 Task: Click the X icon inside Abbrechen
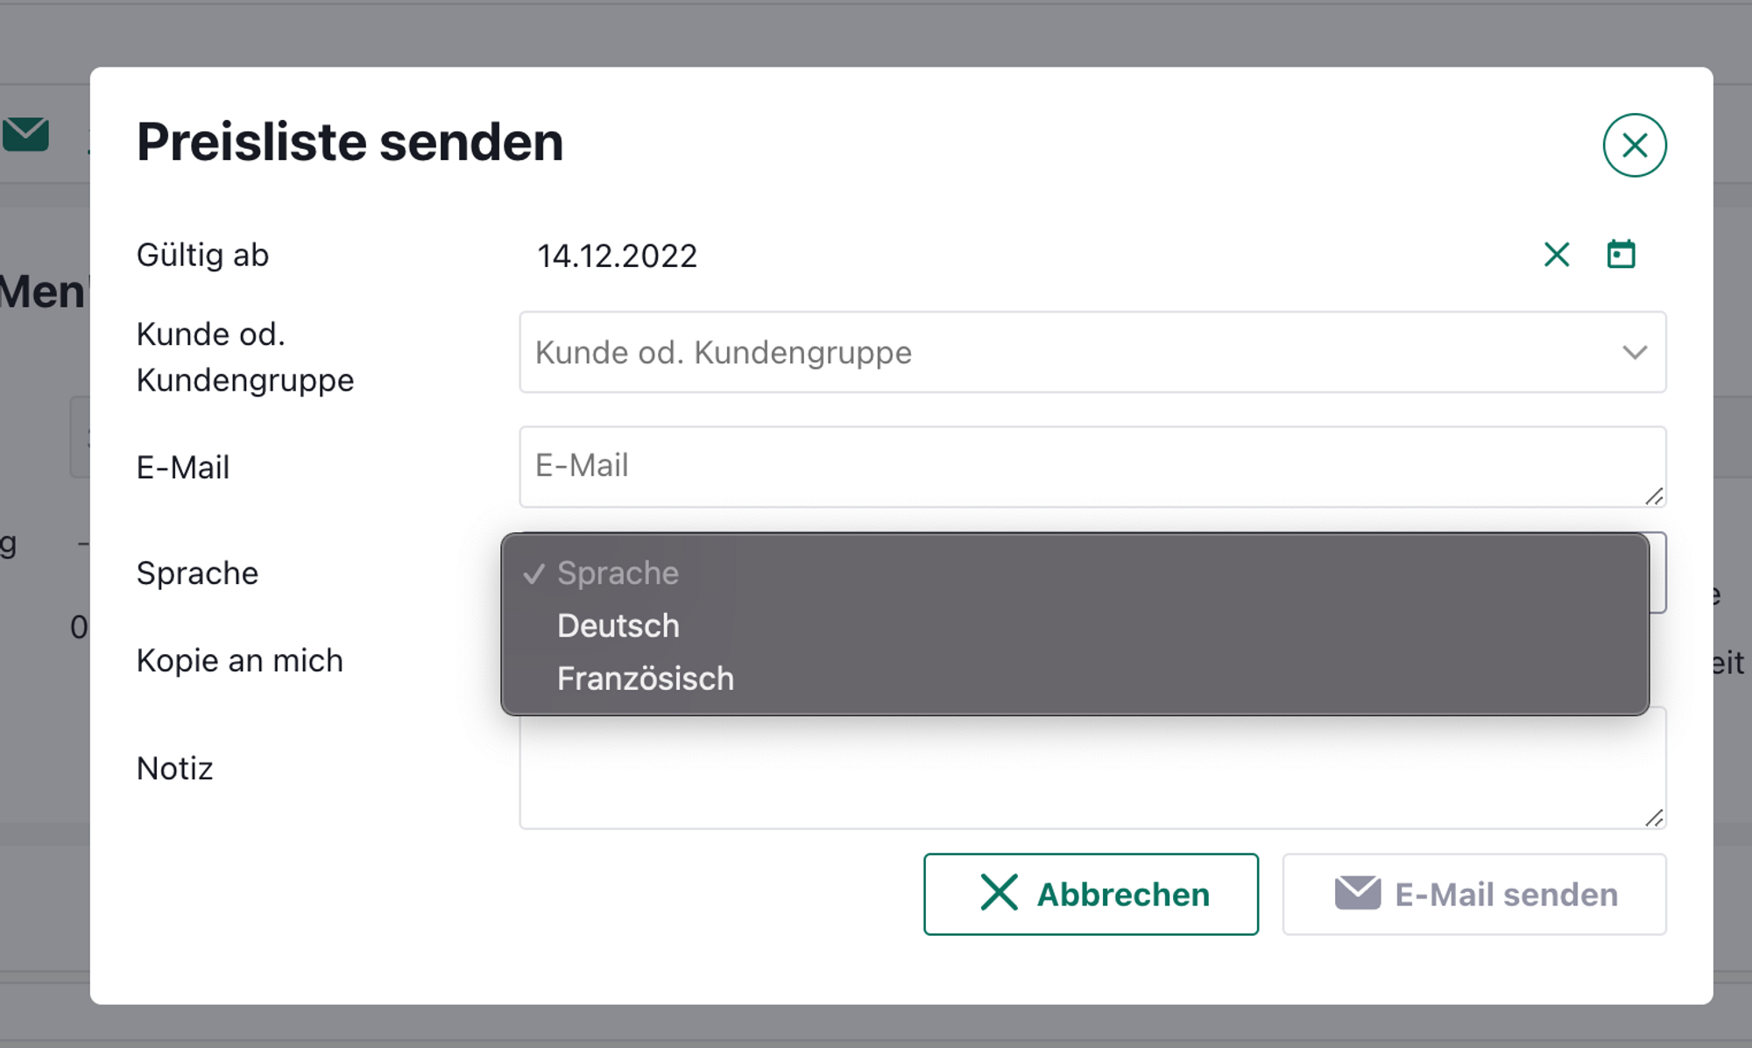999,893
